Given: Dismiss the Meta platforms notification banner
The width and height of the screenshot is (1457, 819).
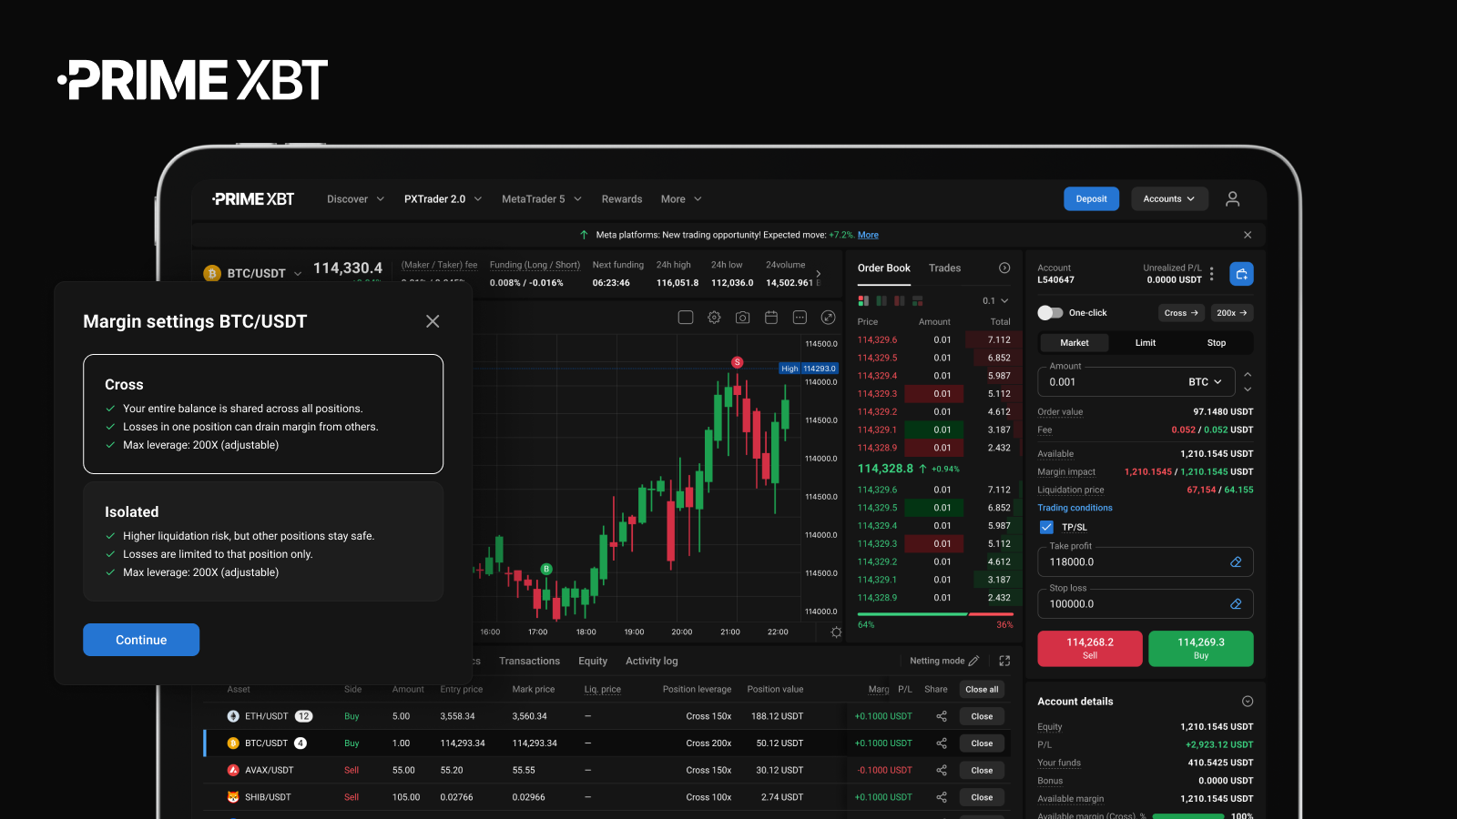Looking at the screenshot, I should [x=1248, y=235].
